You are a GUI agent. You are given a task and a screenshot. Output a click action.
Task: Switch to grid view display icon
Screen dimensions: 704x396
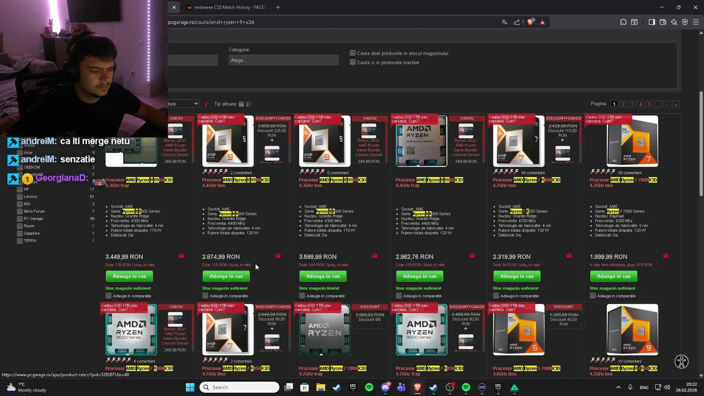[x=241, y=104]
